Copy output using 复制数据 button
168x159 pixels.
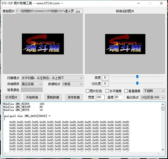pos(53,97)
